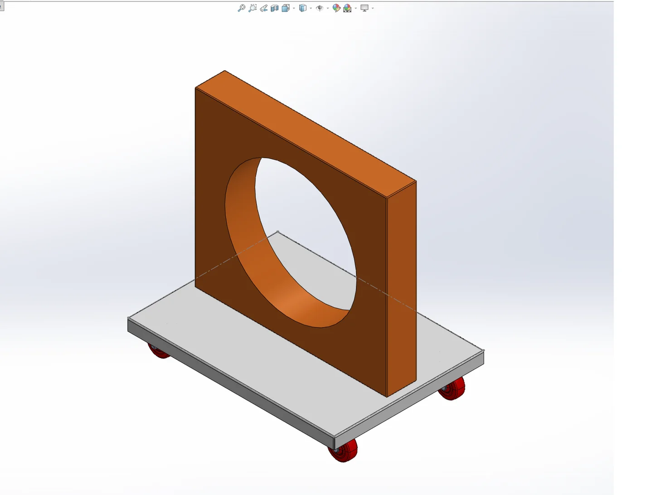The width and height of the screenshot is (651, 495).
Task: Toggle the Hide/Show Items eye icon
Action: tap(320, 8)
